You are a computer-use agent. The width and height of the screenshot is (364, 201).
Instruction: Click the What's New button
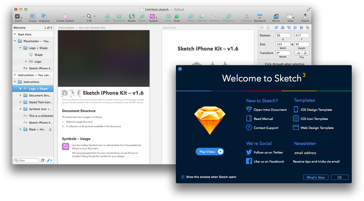[x=316, y=177]
